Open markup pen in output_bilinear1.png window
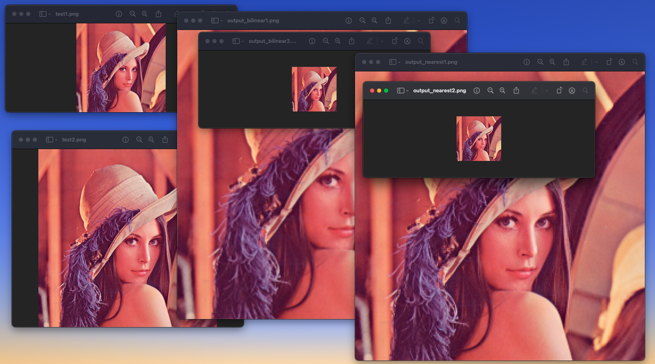The width and height of the screenshot is (655, 364). pos(406,21)
